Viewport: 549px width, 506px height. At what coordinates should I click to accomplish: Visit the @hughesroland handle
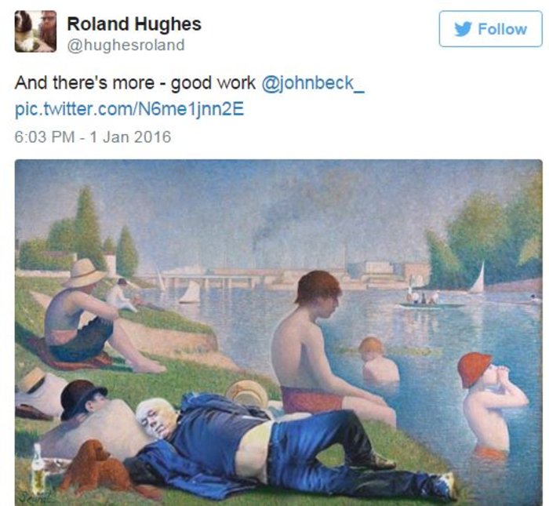[x=125, y=46]
